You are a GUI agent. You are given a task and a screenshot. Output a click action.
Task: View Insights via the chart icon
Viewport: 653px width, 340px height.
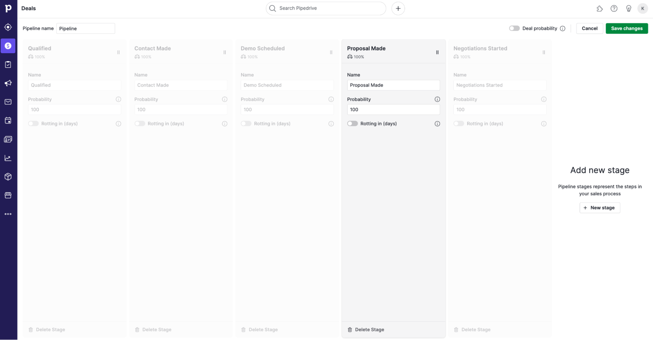click(x=8, y=158)
